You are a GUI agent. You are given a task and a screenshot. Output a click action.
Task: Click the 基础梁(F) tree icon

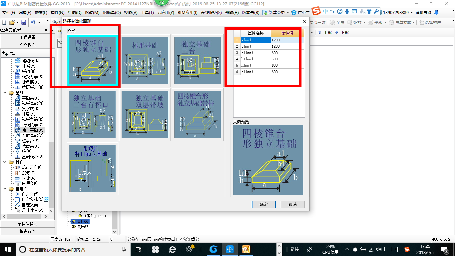click(18, 98)
